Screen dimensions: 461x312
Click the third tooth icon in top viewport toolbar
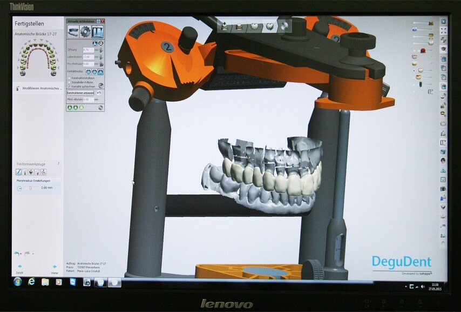coord(254,26)
